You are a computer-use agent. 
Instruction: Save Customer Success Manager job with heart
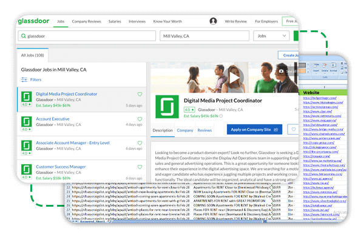click(x=140, y=167)
